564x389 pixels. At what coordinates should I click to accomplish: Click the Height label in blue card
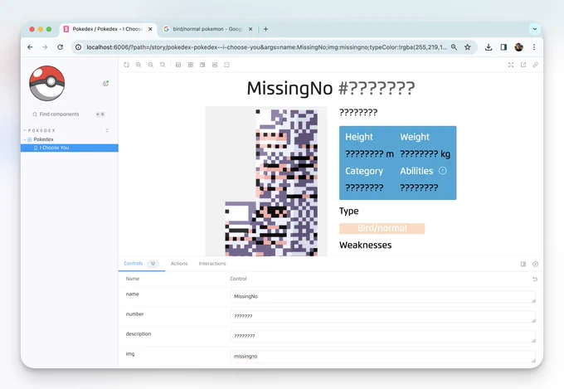click(x=359, y=137)
